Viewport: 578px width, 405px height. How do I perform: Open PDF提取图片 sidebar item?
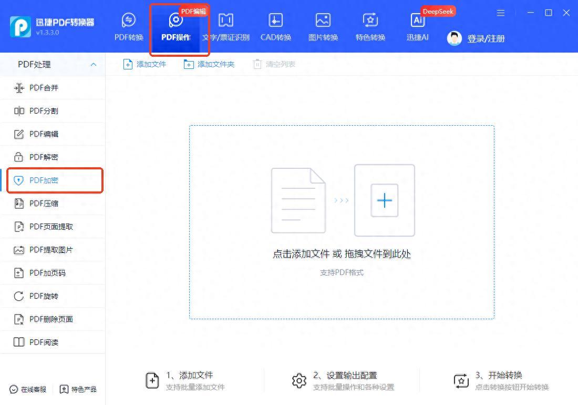pos(51,250)
